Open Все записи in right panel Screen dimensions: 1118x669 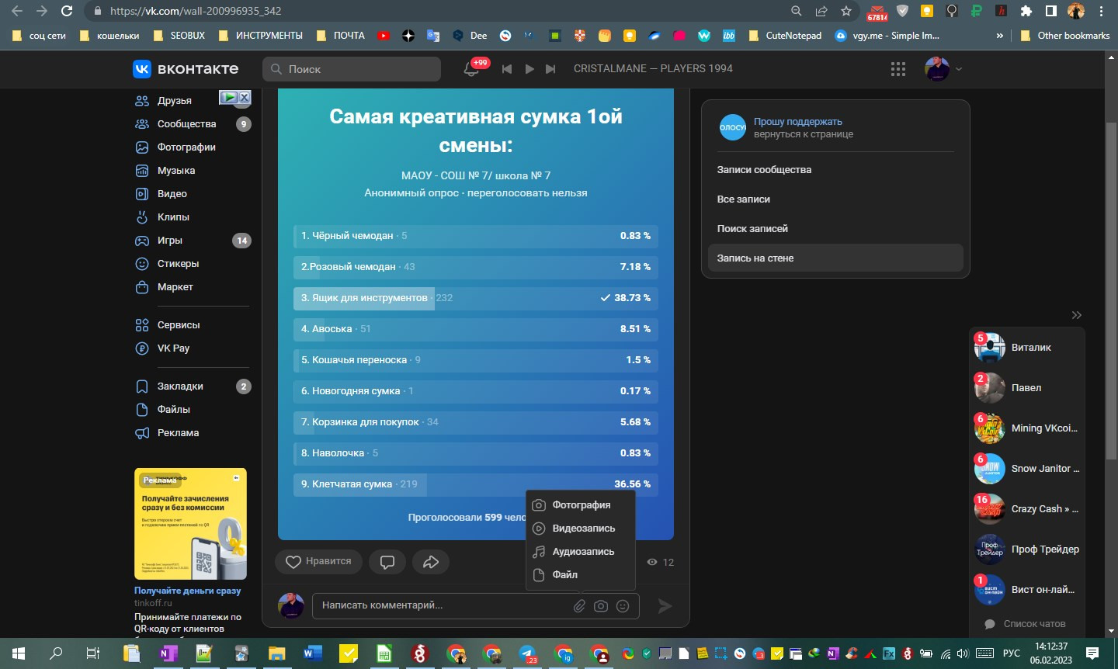(x=835, y=199)
